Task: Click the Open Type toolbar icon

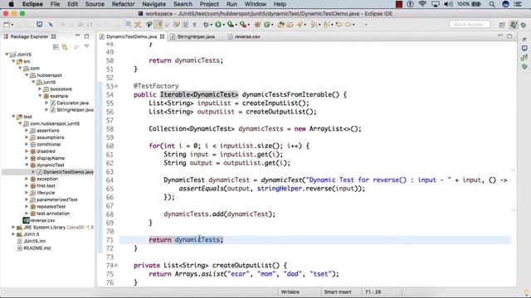Action: tap(280, 24)
